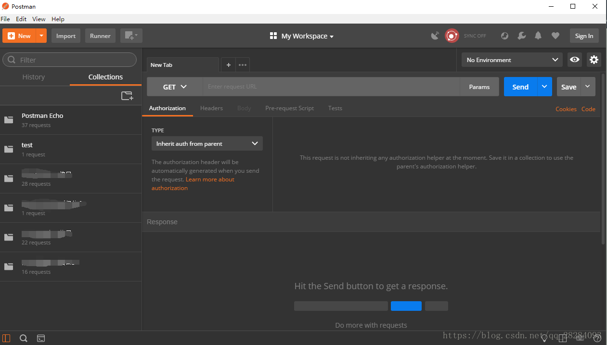
Task: Switch to the Collections tab
Action: tap(105, 77)
